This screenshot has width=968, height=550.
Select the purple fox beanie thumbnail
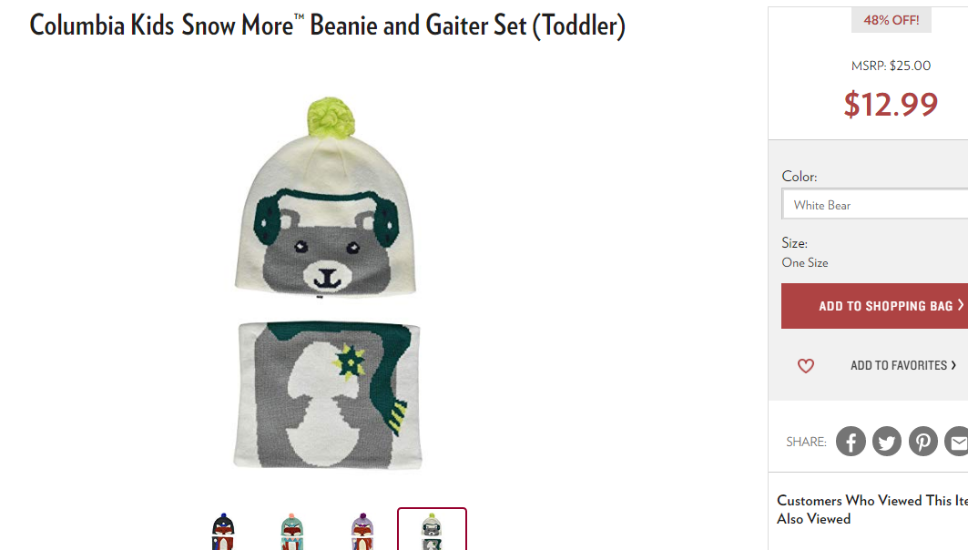tap(362, 532)
